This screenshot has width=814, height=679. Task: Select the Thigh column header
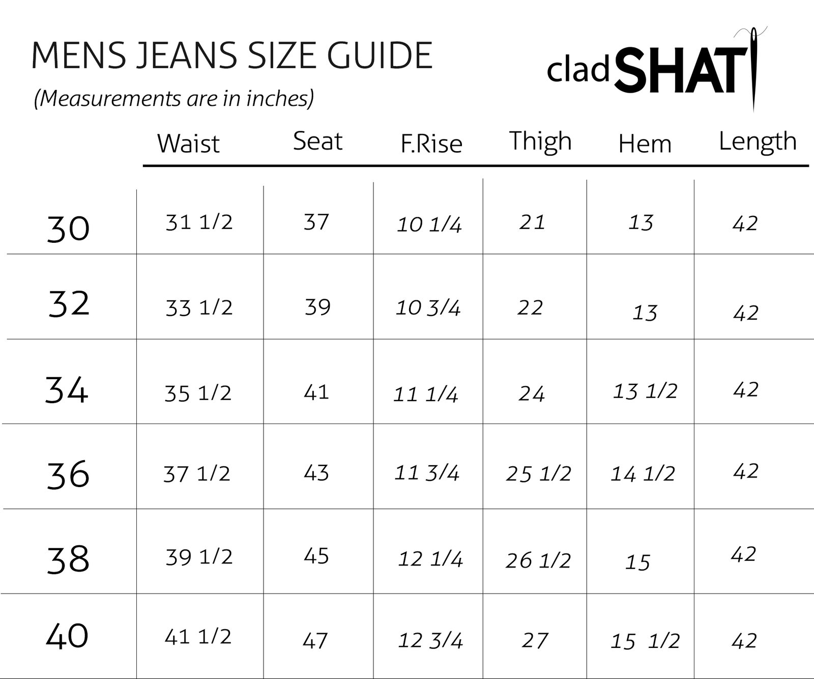pos(540,141)
